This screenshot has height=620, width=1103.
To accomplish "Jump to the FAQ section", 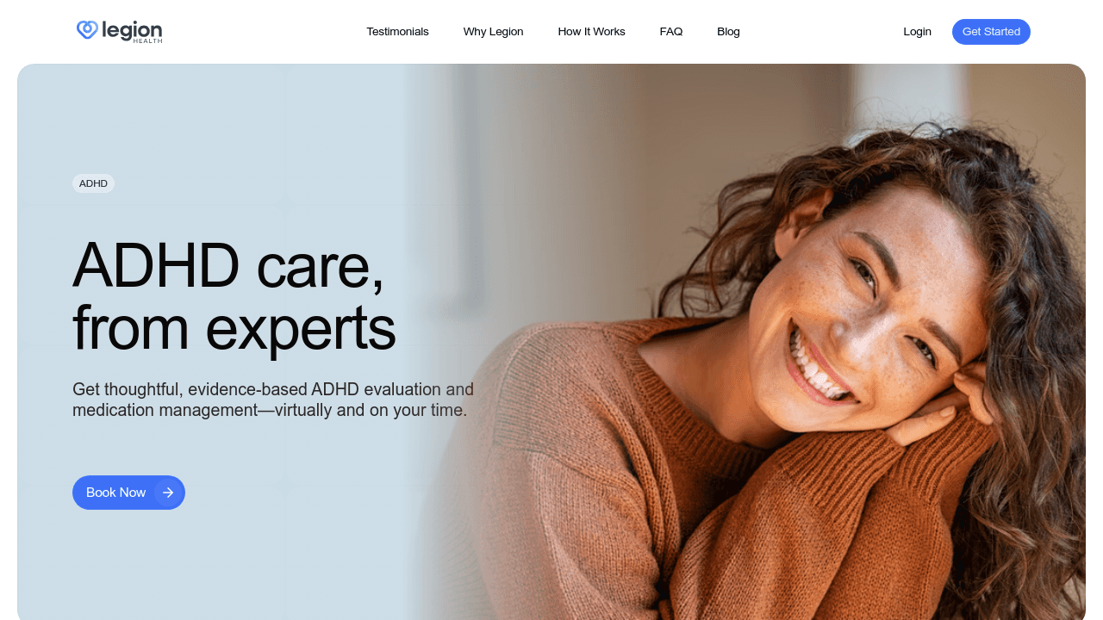I will 671,32.
